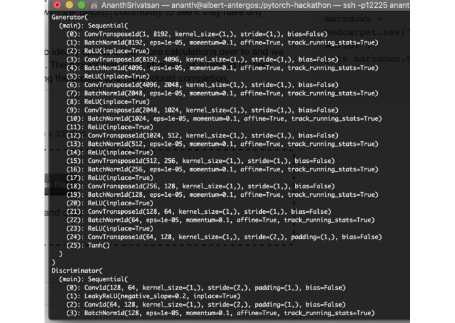
Task: Click Discriminator line (2): Conv1d(64, 128
Action: [206, 305]
